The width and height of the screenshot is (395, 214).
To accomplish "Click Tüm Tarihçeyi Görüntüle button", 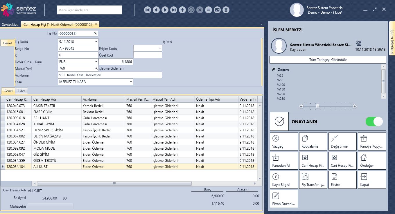I will pyautogui.click(x=328, y=60).
